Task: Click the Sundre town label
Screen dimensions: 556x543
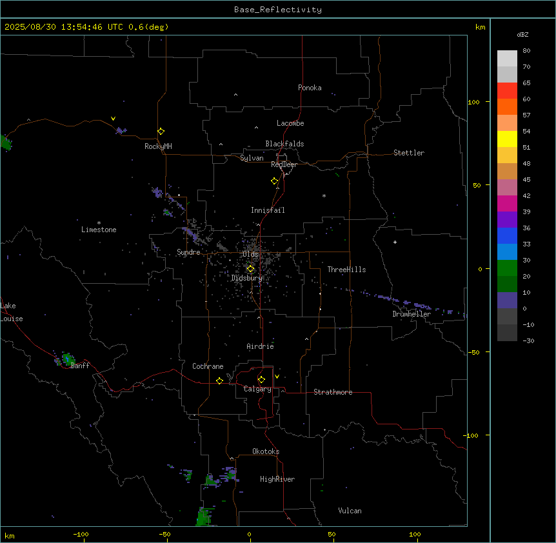Action: pos(188,252)
